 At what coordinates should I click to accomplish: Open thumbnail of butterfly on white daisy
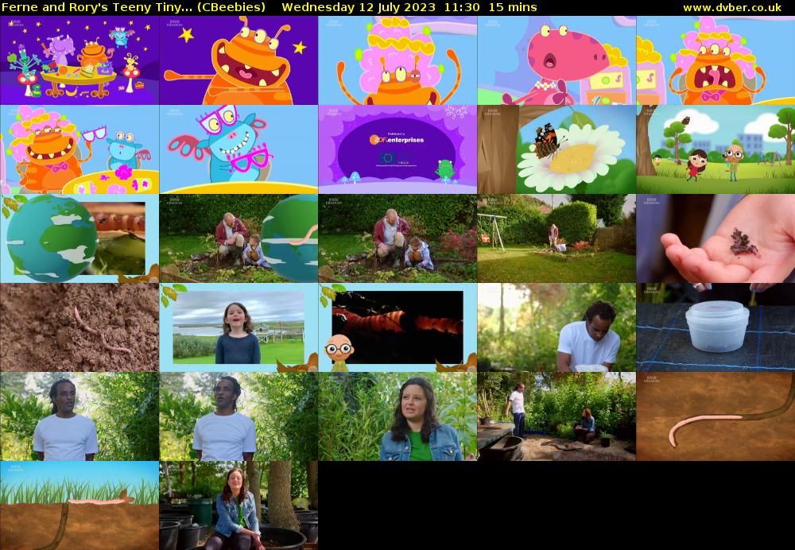[x=556, y=149]
